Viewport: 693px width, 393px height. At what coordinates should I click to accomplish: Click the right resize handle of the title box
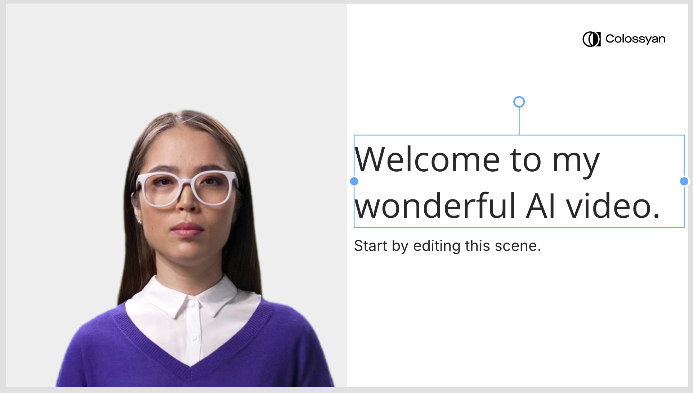[x=684, y=181]
